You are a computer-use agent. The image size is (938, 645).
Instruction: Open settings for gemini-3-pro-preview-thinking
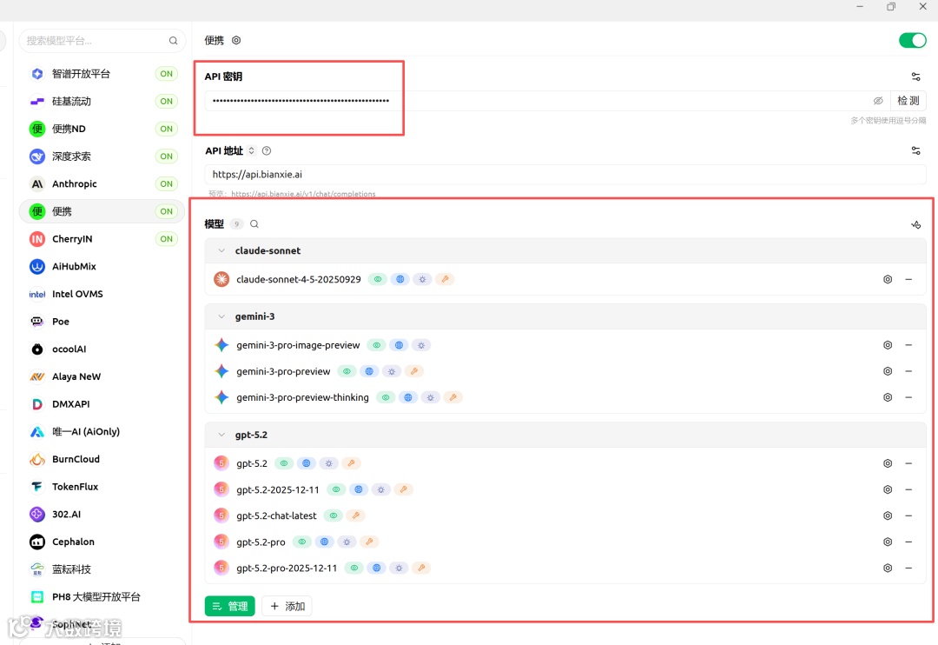click(888, 397)
